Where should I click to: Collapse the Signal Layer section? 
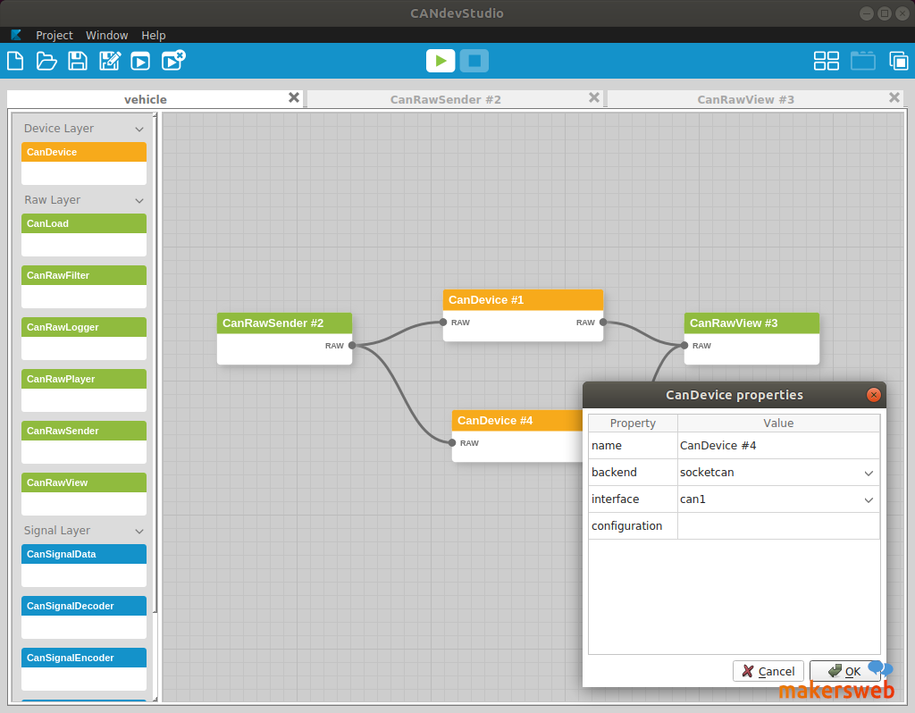[139, 532]
